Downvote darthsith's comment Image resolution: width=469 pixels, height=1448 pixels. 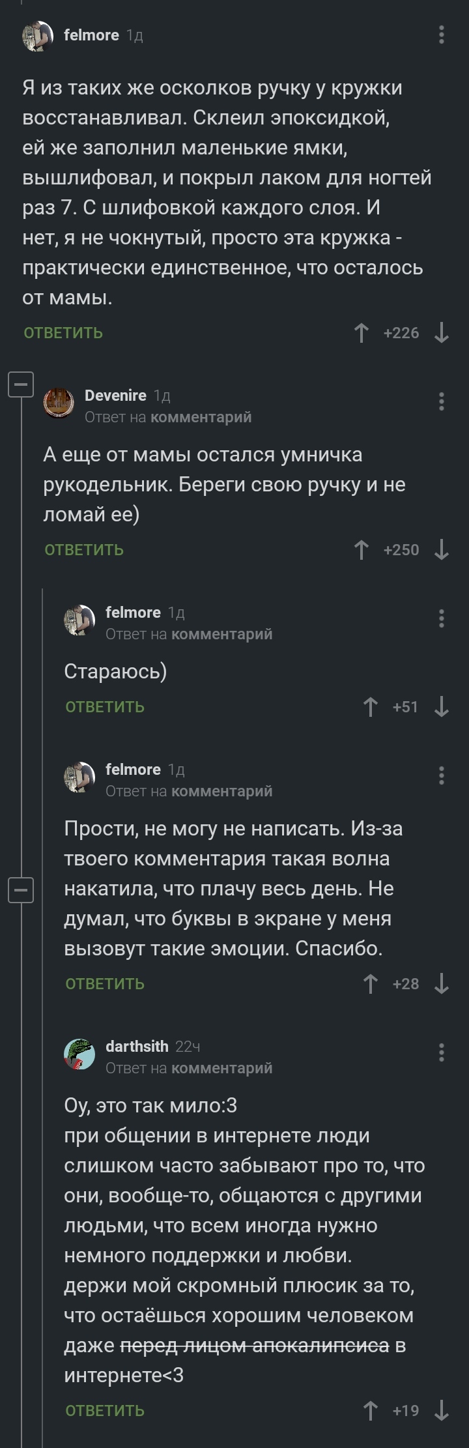442,1411
